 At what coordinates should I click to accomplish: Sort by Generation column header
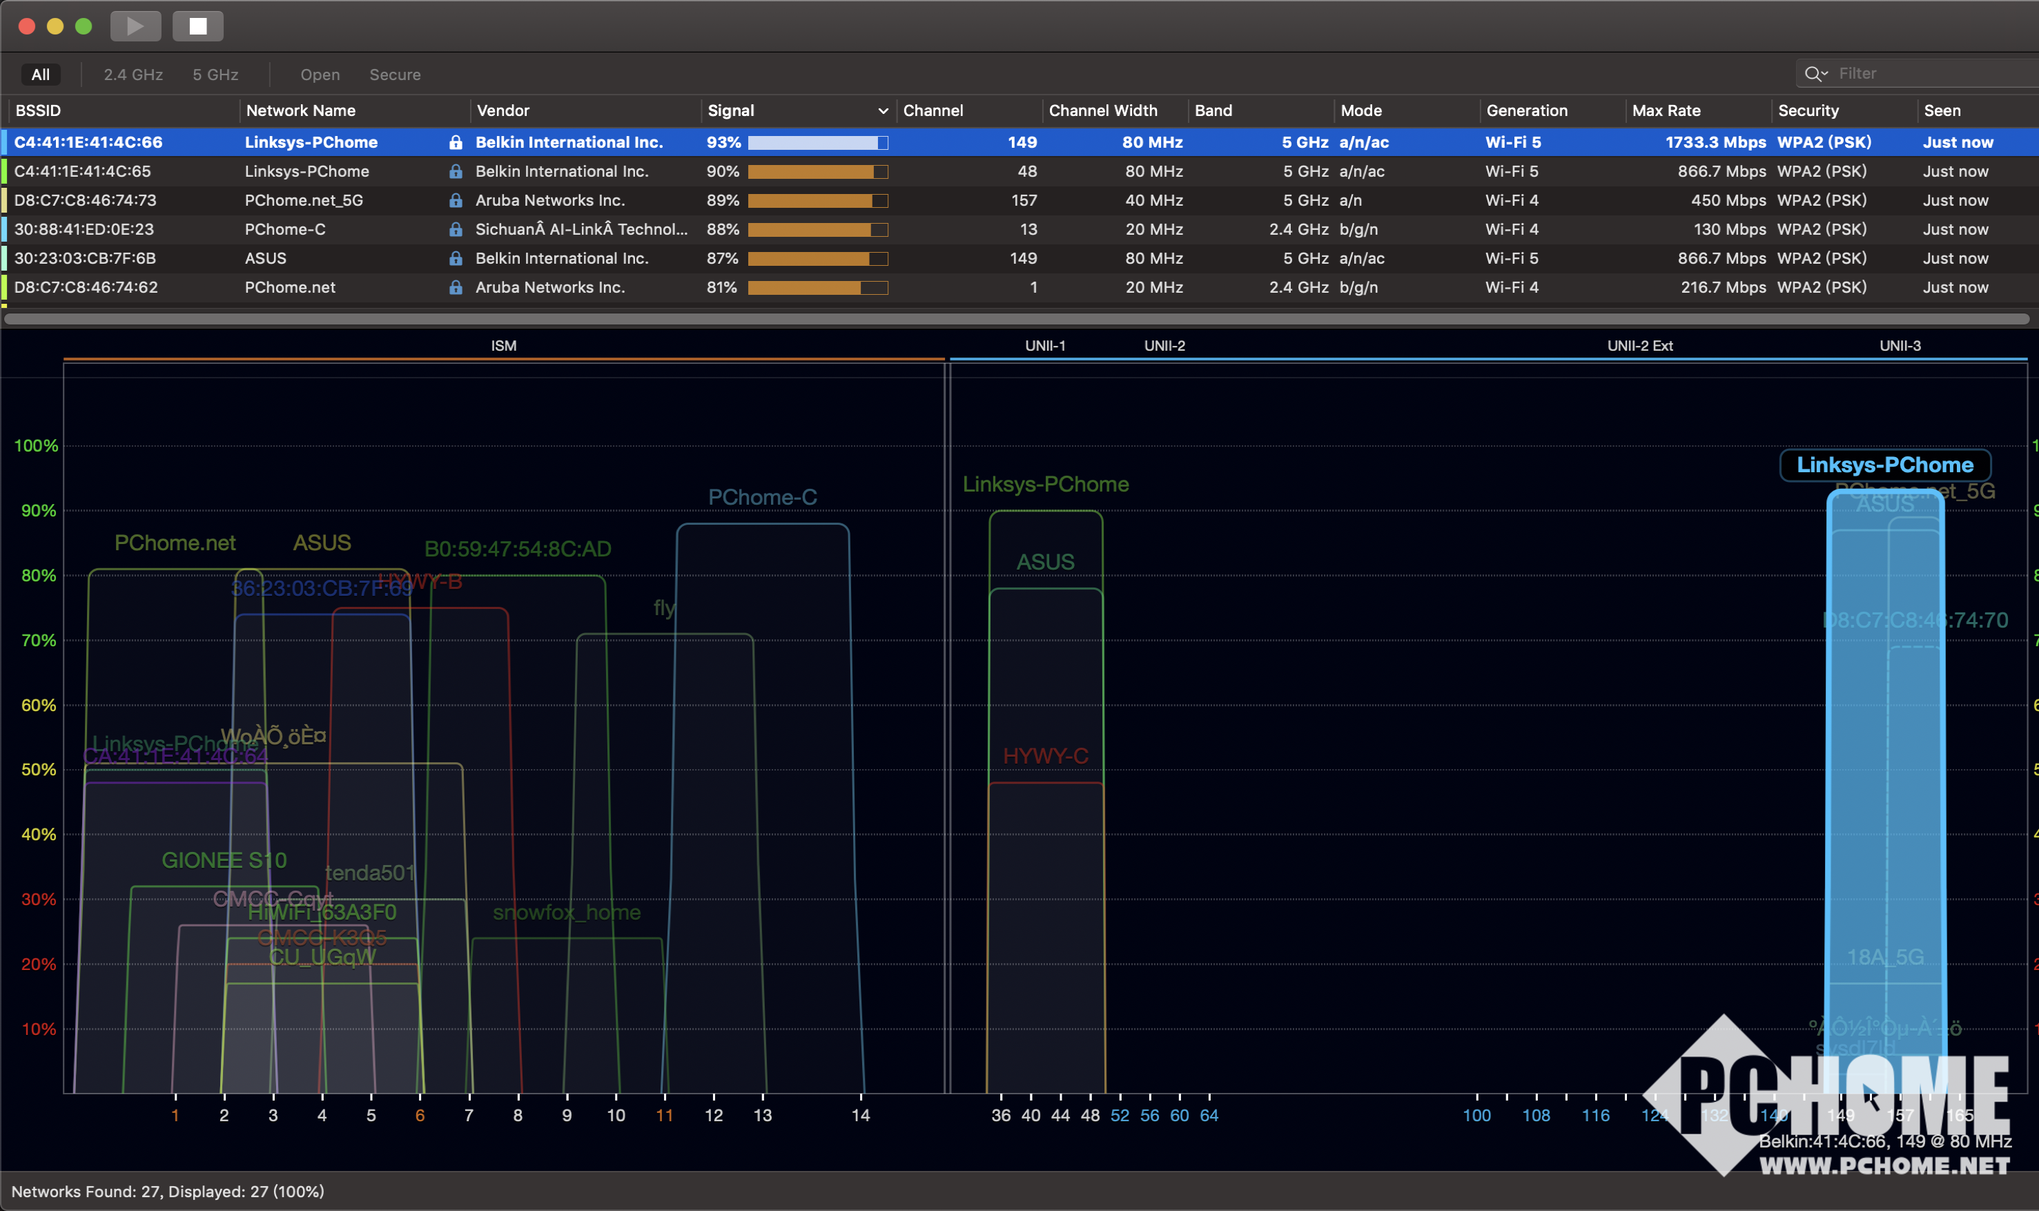point(1552,110)
